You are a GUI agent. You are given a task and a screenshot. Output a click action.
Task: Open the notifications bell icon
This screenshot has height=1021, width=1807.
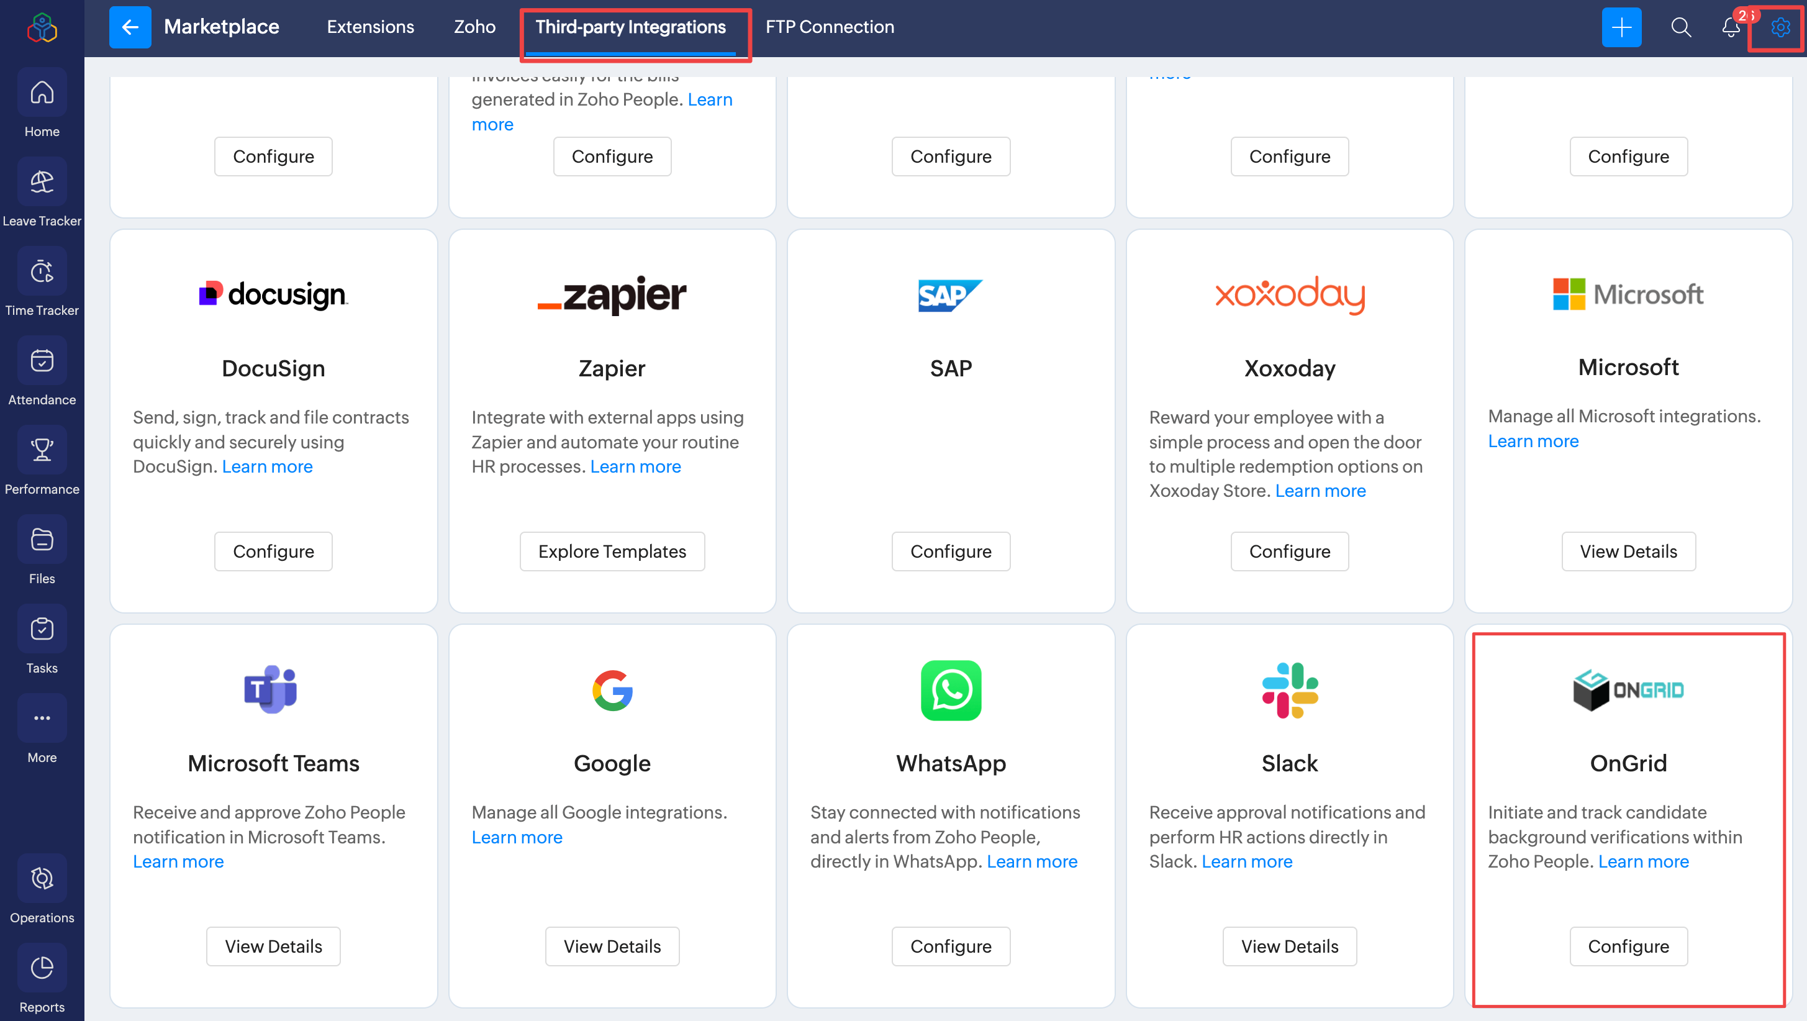(x=1731, y=27)
